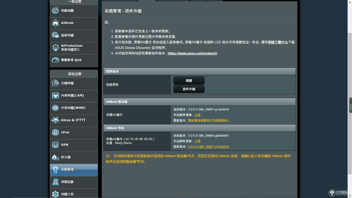Click the AiMesh 节点 header text
The width and height of the screenshot is (352, 198).
[x=115, y=128]
